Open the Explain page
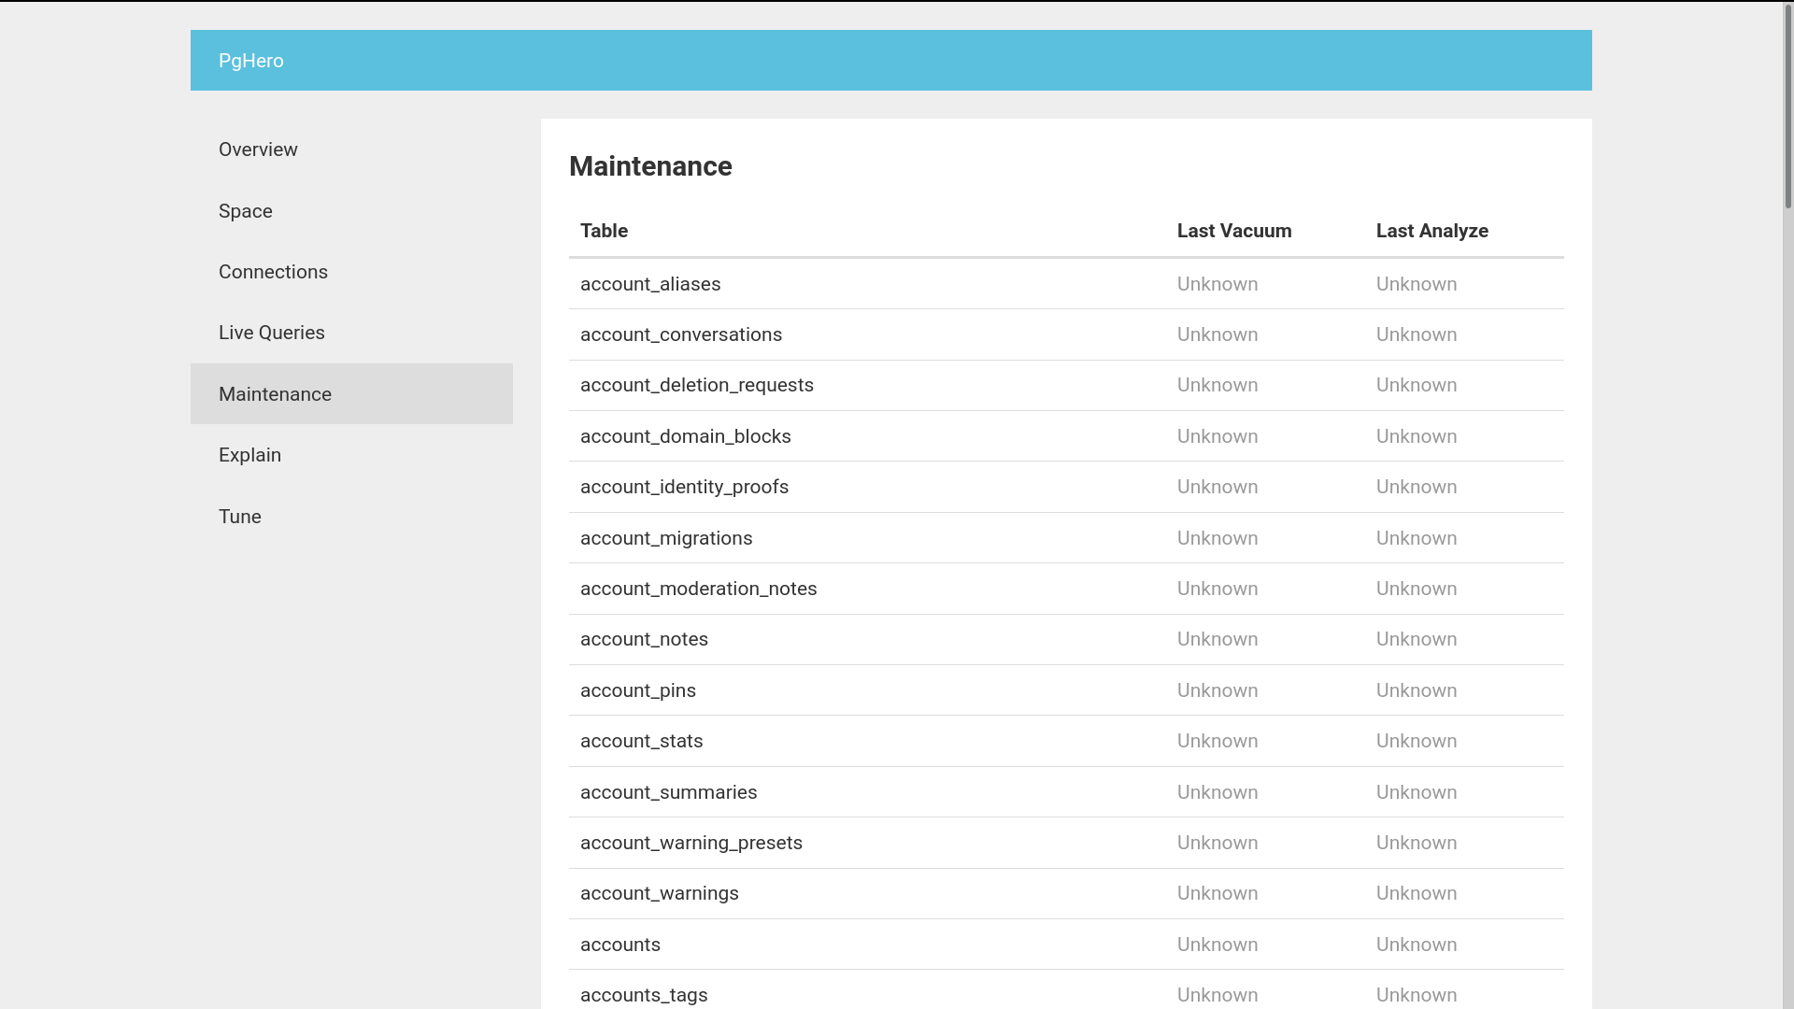Viewport: 1794px width, 1009px height. (x=249, y=455)
